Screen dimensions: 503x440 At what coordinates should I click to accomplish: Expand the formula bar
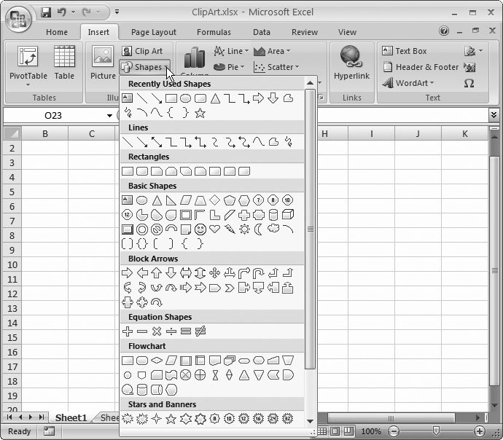point(494,114)
